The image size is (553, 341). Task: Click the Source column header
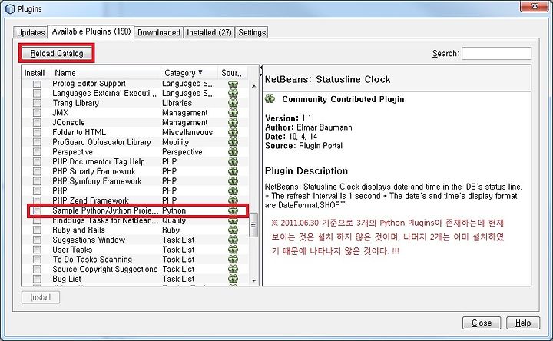[x=233, y=73]
